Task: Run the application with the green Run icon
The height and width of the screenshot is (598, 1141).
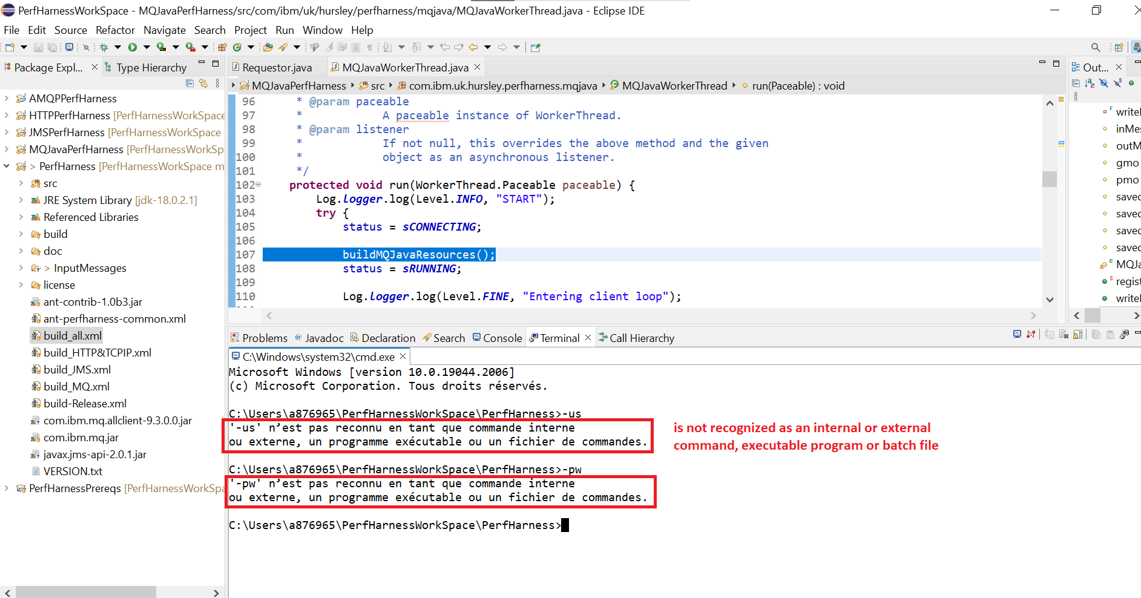Action: [x=133, y=47]
